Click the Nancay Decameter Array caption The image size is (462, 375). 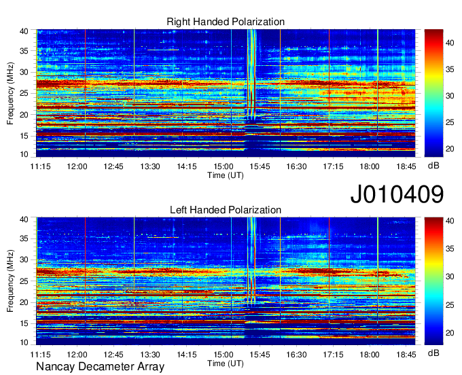point(100,367)
